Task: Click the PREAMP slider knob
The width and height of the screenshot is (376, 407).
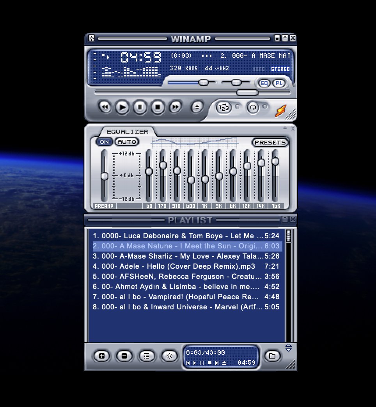Action: tap(105, 176)
